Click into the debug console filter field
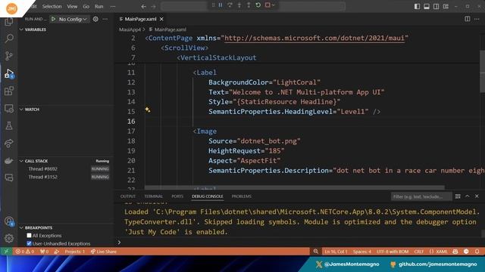485x272 pixels. tap(421, 196)
